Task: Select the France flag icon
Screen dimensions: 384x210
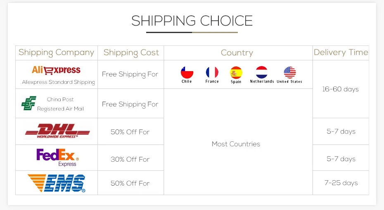Action: click(x=212, y=73)
